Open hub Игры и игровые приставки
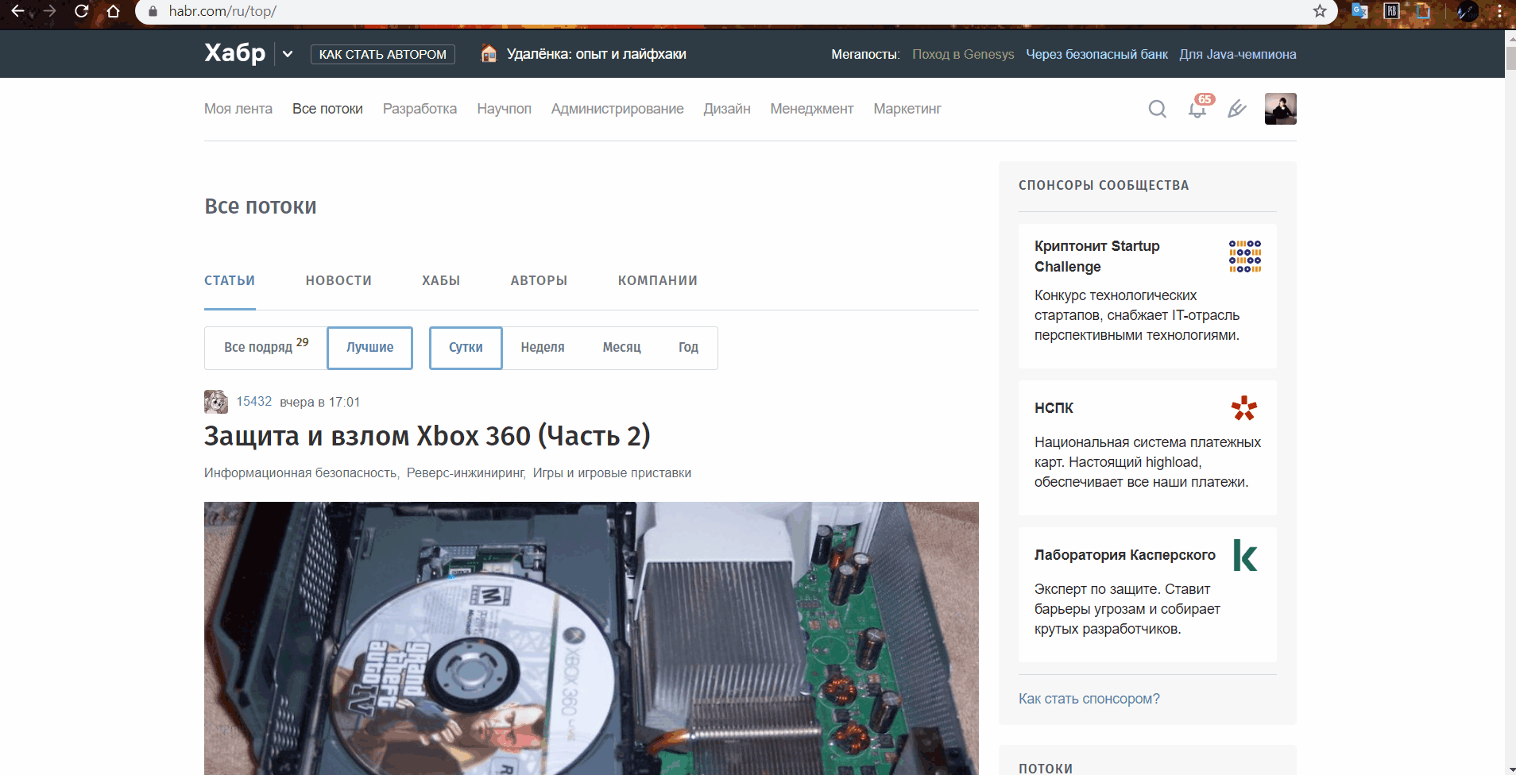 point(612,473)
